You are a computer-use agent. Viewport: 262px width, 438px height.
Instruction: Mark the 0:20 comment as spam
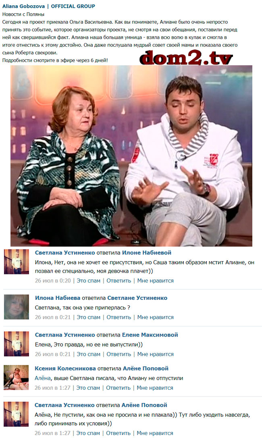[x=88, y=280]
